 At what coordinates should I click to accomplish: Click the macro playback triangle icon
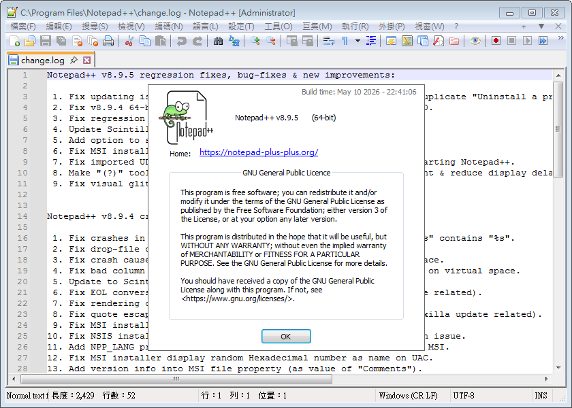point(527,41)
